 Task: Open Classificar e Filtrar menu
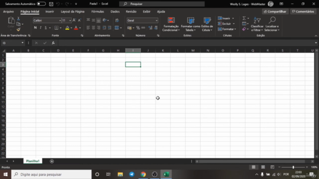257,24
